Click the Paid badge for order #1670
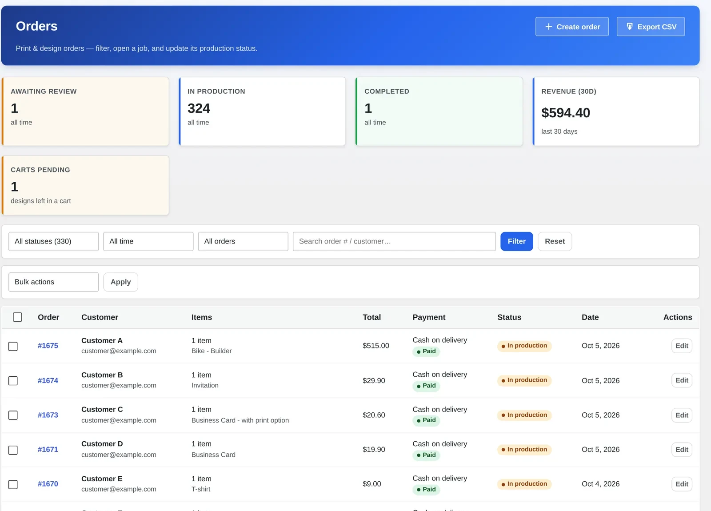 click(x=426, y=489)
